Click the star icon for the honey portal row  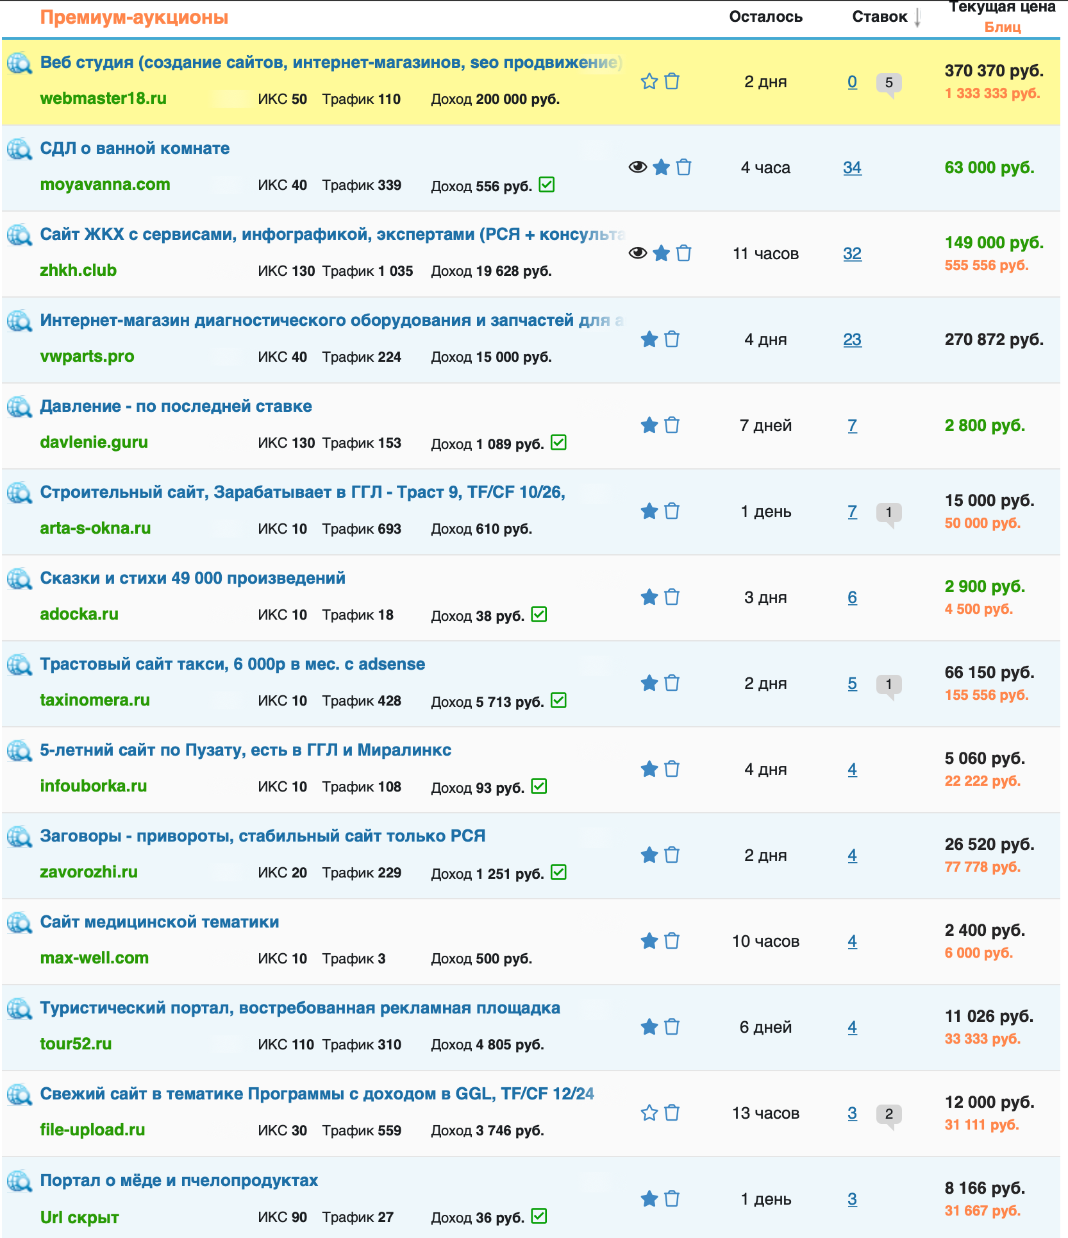[x=649, y=1199]
